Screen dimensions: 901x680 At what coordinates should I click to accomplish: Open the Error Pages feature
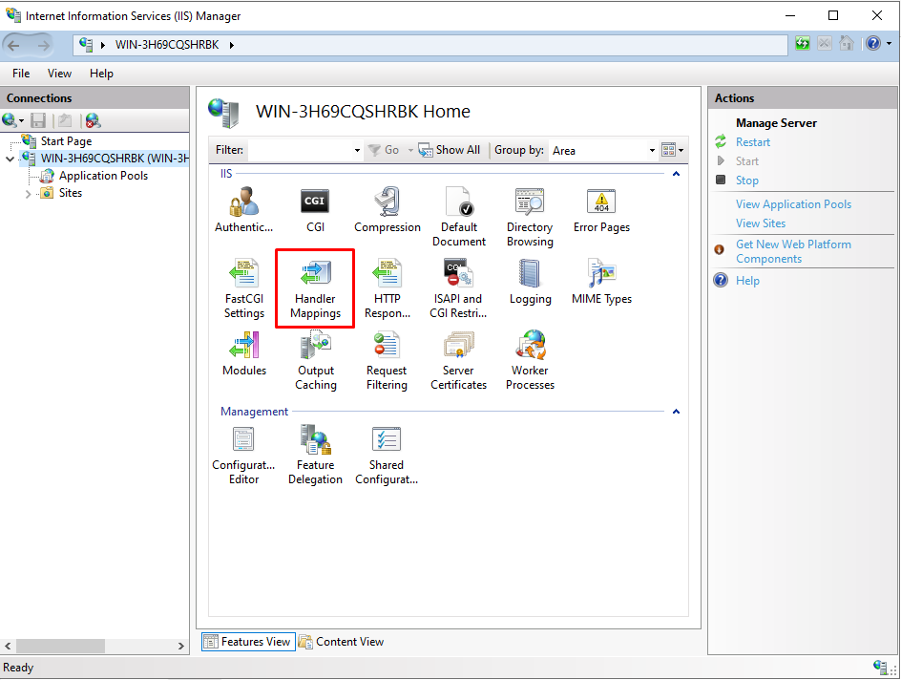coord(601,210)
